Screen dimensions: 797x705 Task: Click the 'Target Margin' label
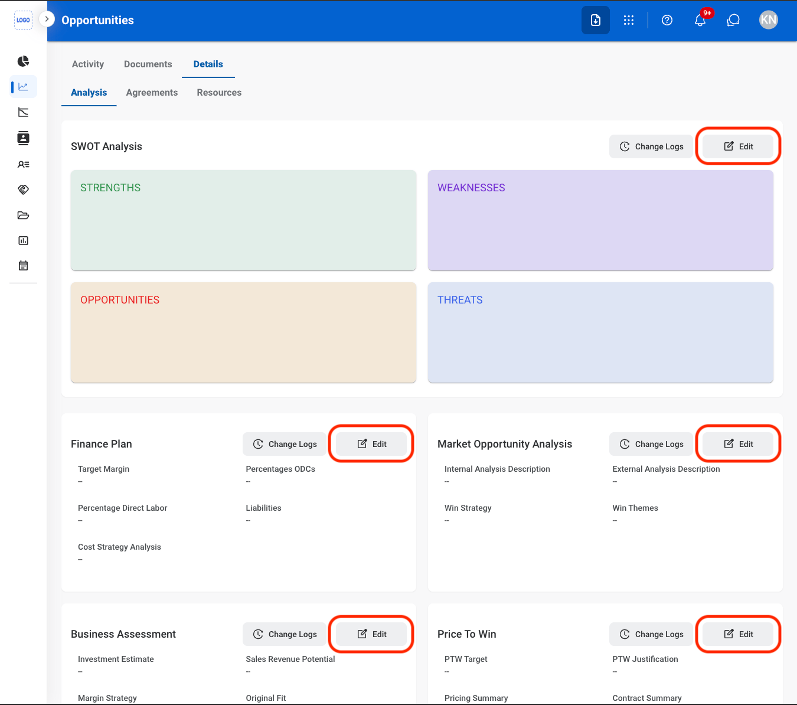coord(103,469)
